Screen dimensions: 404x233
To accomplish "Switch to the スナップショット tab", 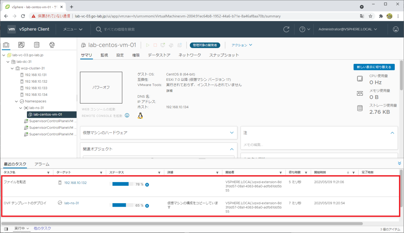I will (x=224, y=55).
